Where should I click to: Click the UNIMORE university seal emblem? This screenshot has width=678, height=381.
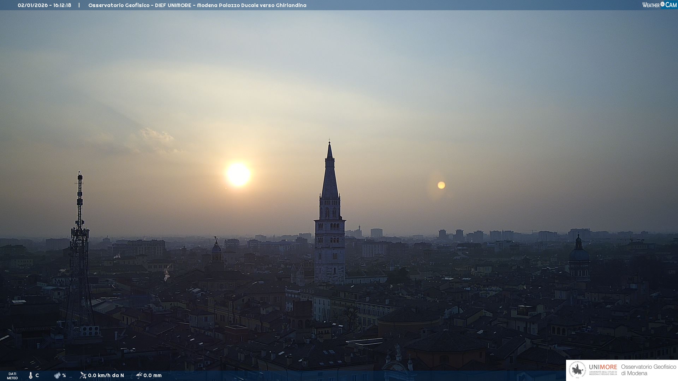click(578, 370)
